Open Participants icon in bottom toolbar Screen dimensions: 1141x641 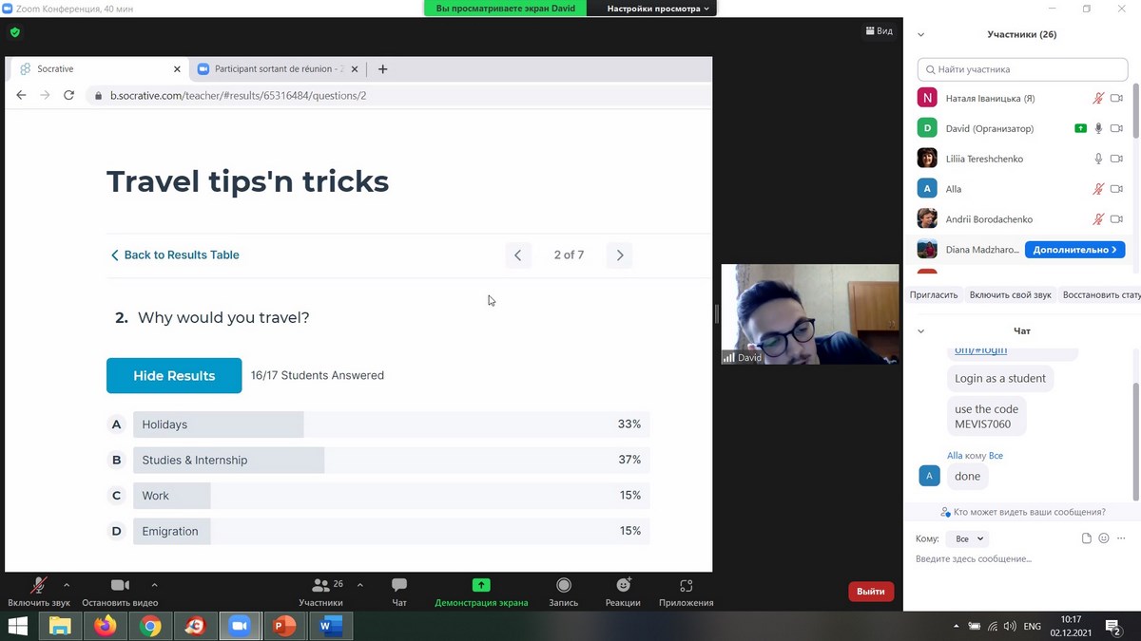coord(321,586)
